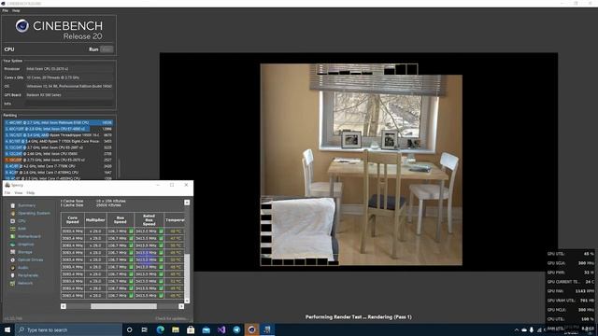This screenshot has width=598, height=336.
Task: Click the Speccy table scroll-left arrow
Action: 64,306
